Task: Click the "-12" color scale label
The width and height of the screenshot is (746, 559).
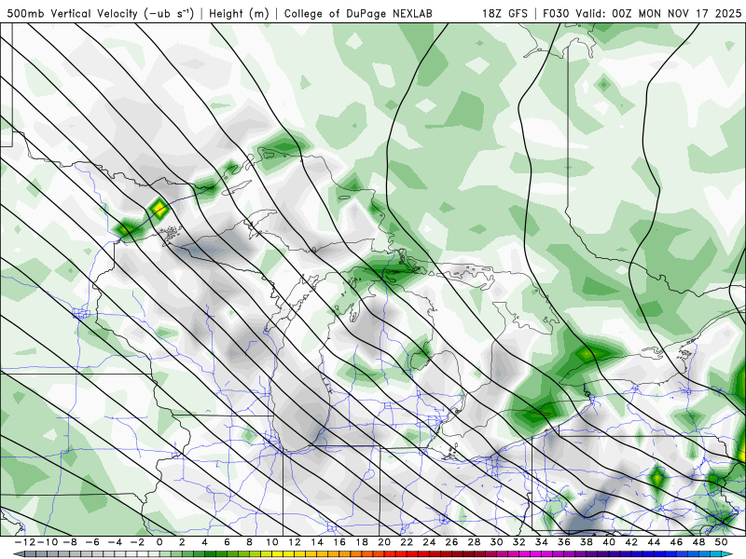Action: [x=24, y=542]
